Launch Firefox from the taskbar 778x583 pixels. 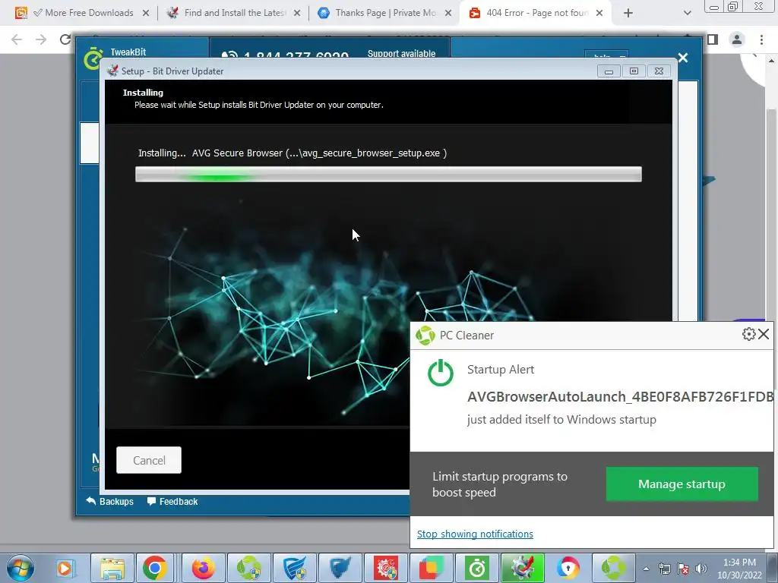(x=203, y=568)
